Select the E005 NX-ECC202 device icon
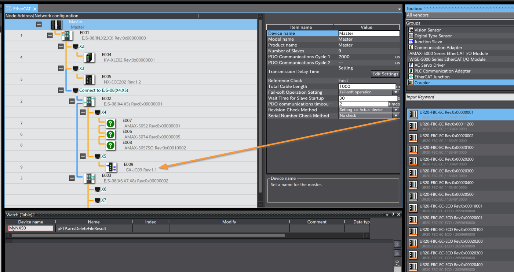Image resolution: width=514 pixels, height=272 pixels. [x=89, y=79]
